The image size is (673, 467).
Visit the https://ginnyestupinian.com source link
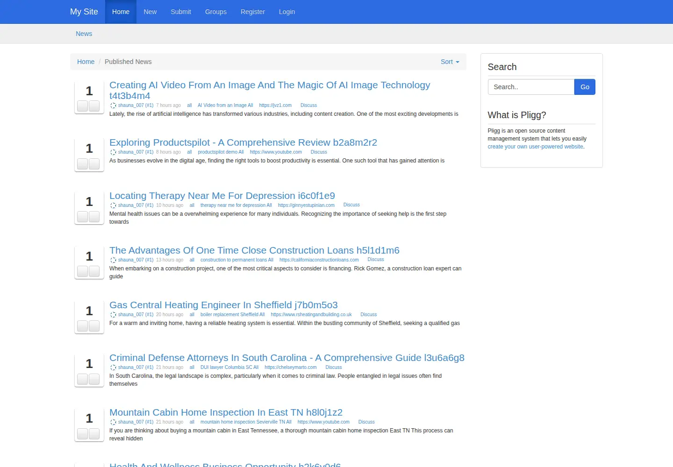(306, 205)
